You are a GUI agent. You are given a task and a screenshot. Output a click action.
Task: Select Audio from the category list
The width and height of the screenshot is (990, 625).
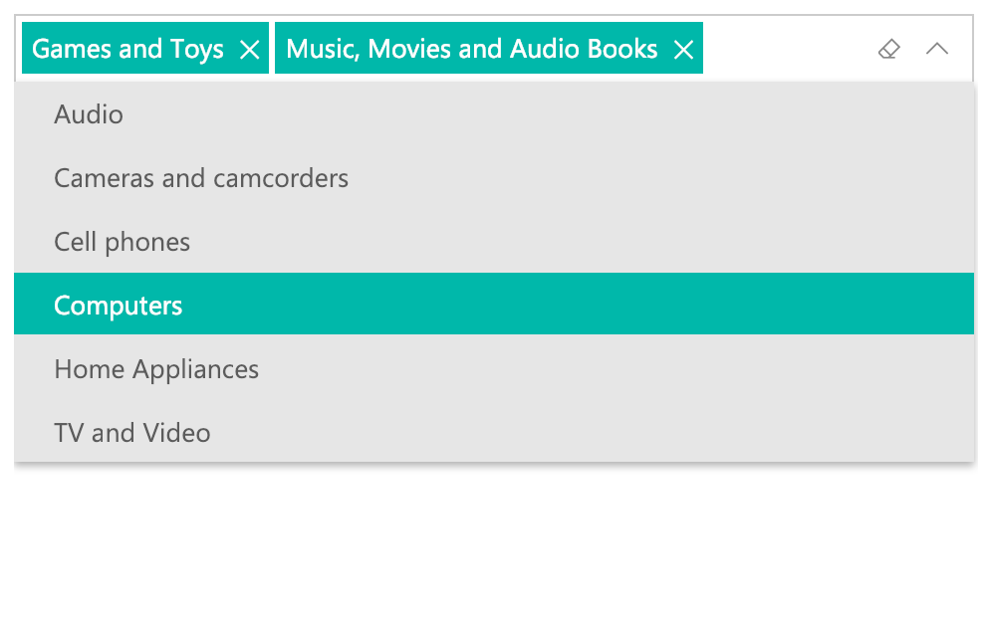(x=494, y=114)
